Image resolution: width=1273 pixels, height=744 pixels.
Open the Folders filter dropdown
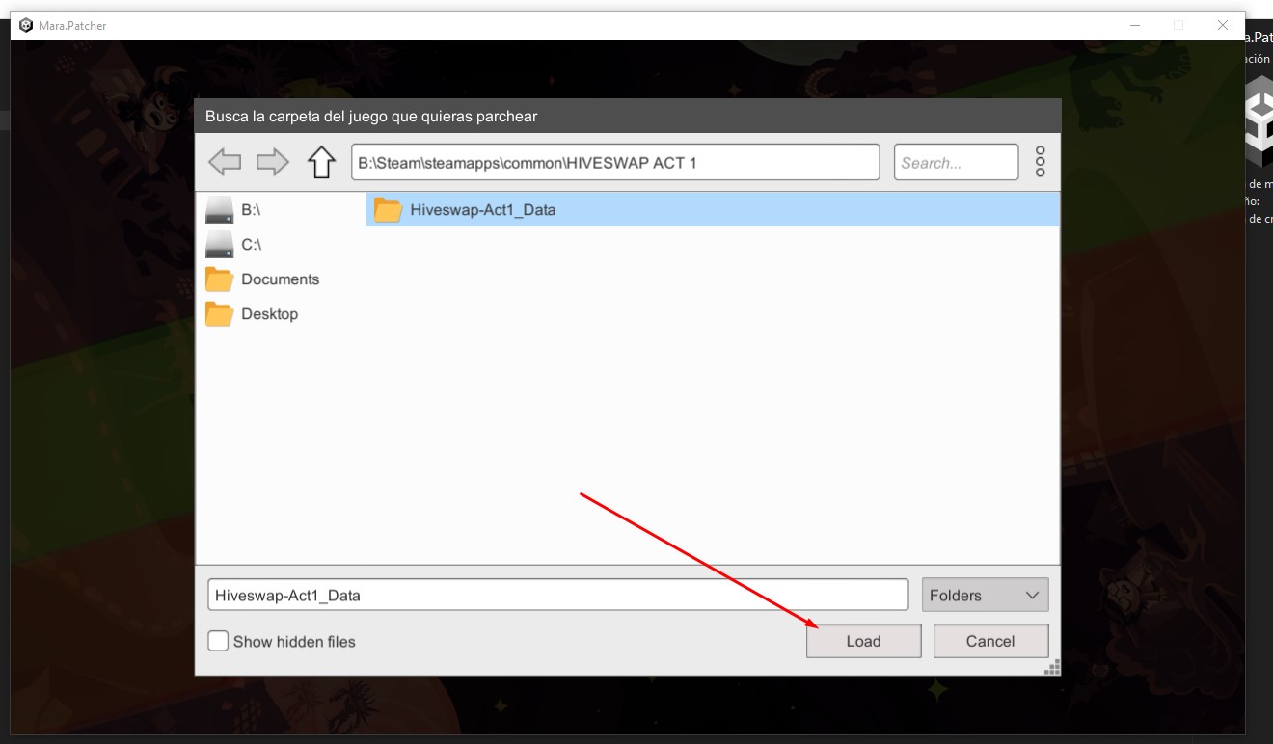click(x=985, y=595)
